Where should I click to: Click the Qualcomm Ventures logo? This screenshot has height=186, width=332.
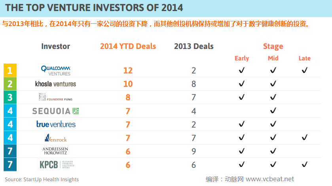56,70
